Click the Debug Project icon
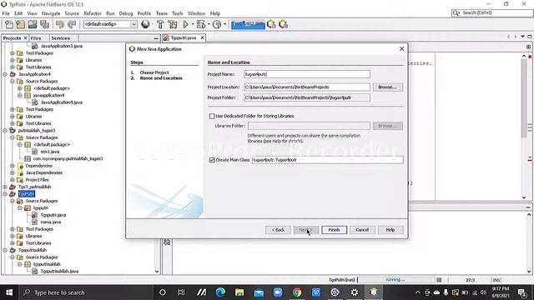534x300 pixels. [x=201, y=24]
